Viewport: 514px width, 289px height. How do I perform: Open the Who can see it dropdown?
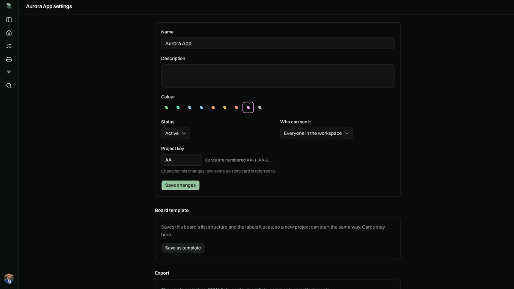[x=317, y=134]
